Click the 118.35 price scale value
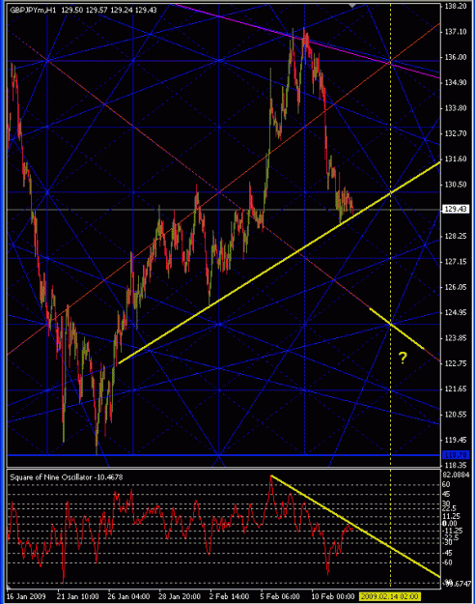475x604 pixels. tap(456, 466)
